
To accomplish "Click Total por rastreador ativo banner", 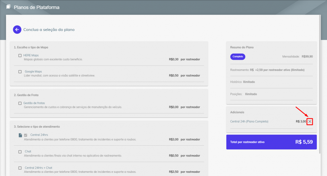I will [x=271, y=142].
